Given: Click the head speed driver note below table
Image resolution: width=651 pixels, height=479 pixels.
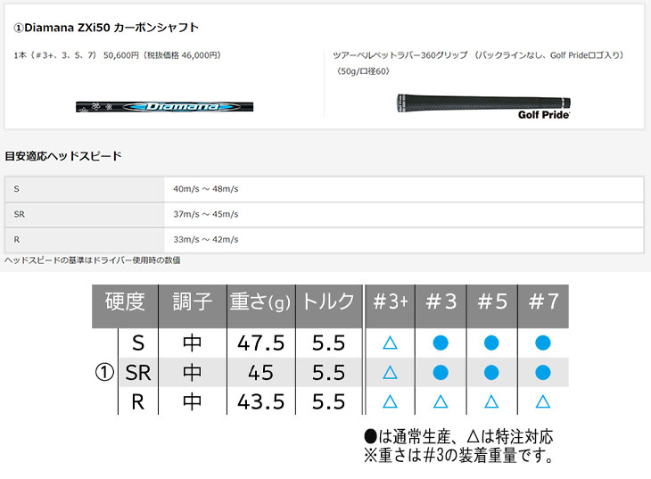Looking at the screenshot, I should tap(93, 260).
